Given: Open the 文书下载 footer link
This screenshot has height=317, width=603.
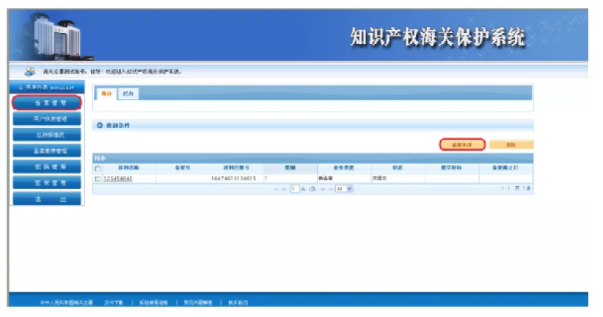Looking at the screenshot, I should (x=114, y=302).
